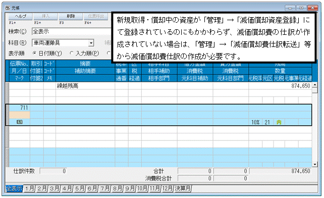Switch to the 2月 tab

coord(42,188)
